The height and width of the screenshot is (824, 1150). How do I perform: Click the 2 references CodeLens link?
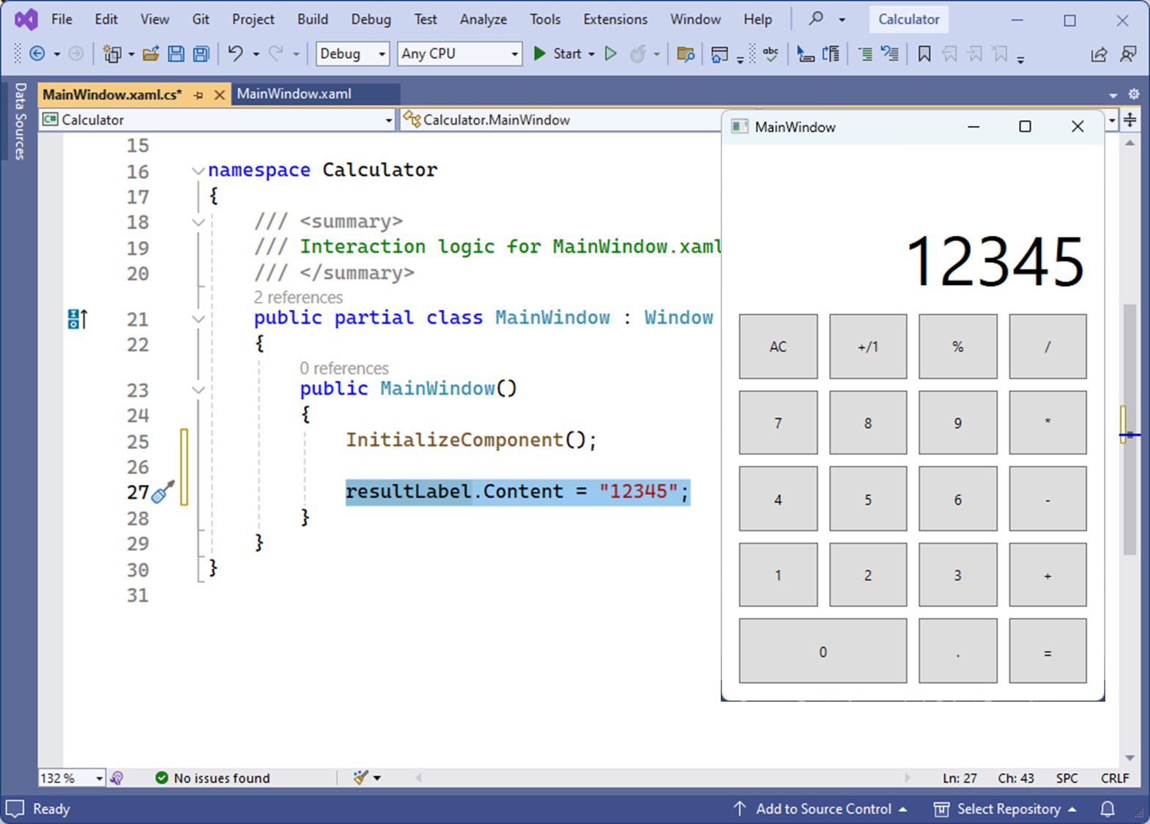[x=298, y=297]
